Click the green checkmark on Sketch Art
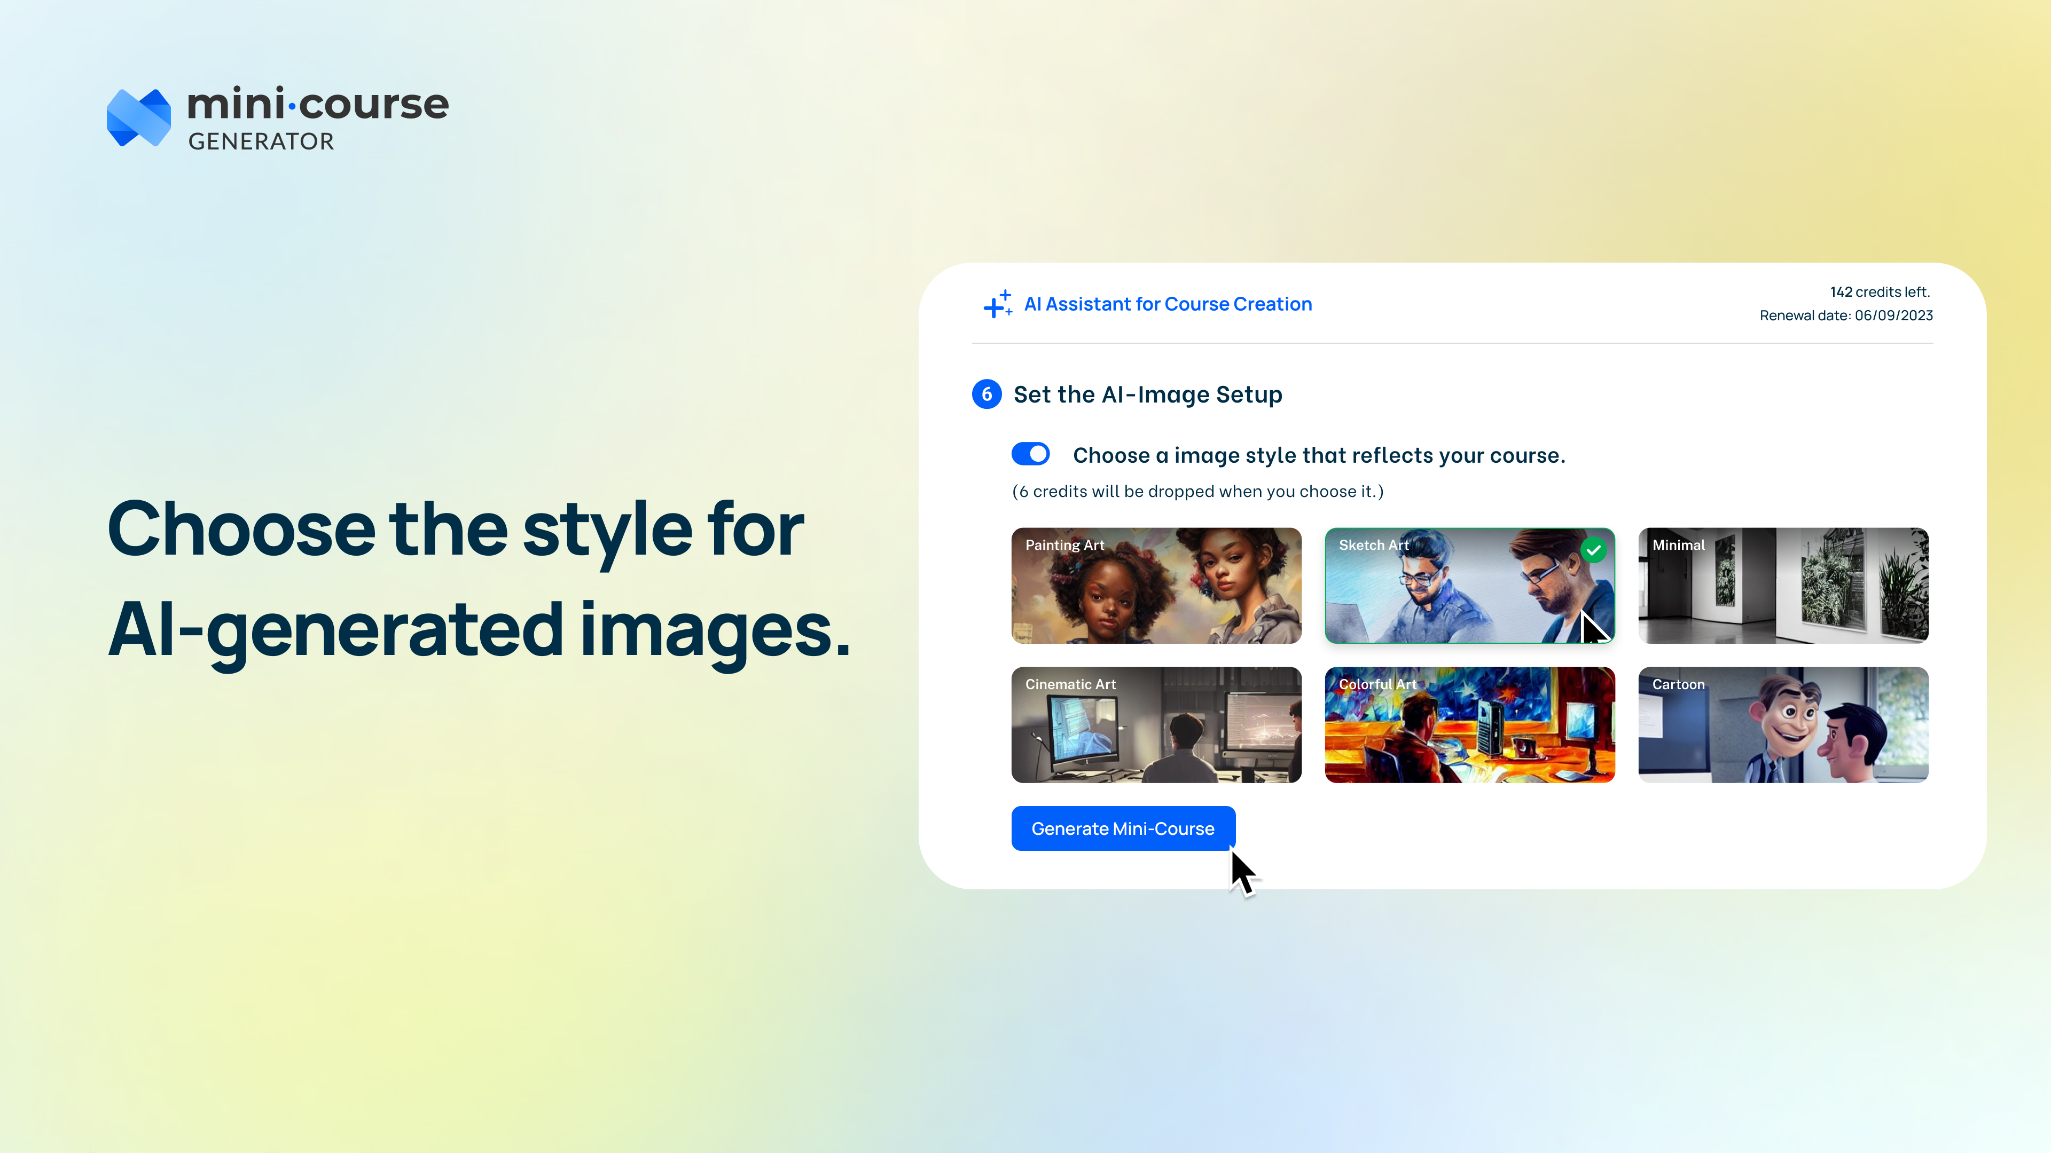 [x=1593, y=550]
